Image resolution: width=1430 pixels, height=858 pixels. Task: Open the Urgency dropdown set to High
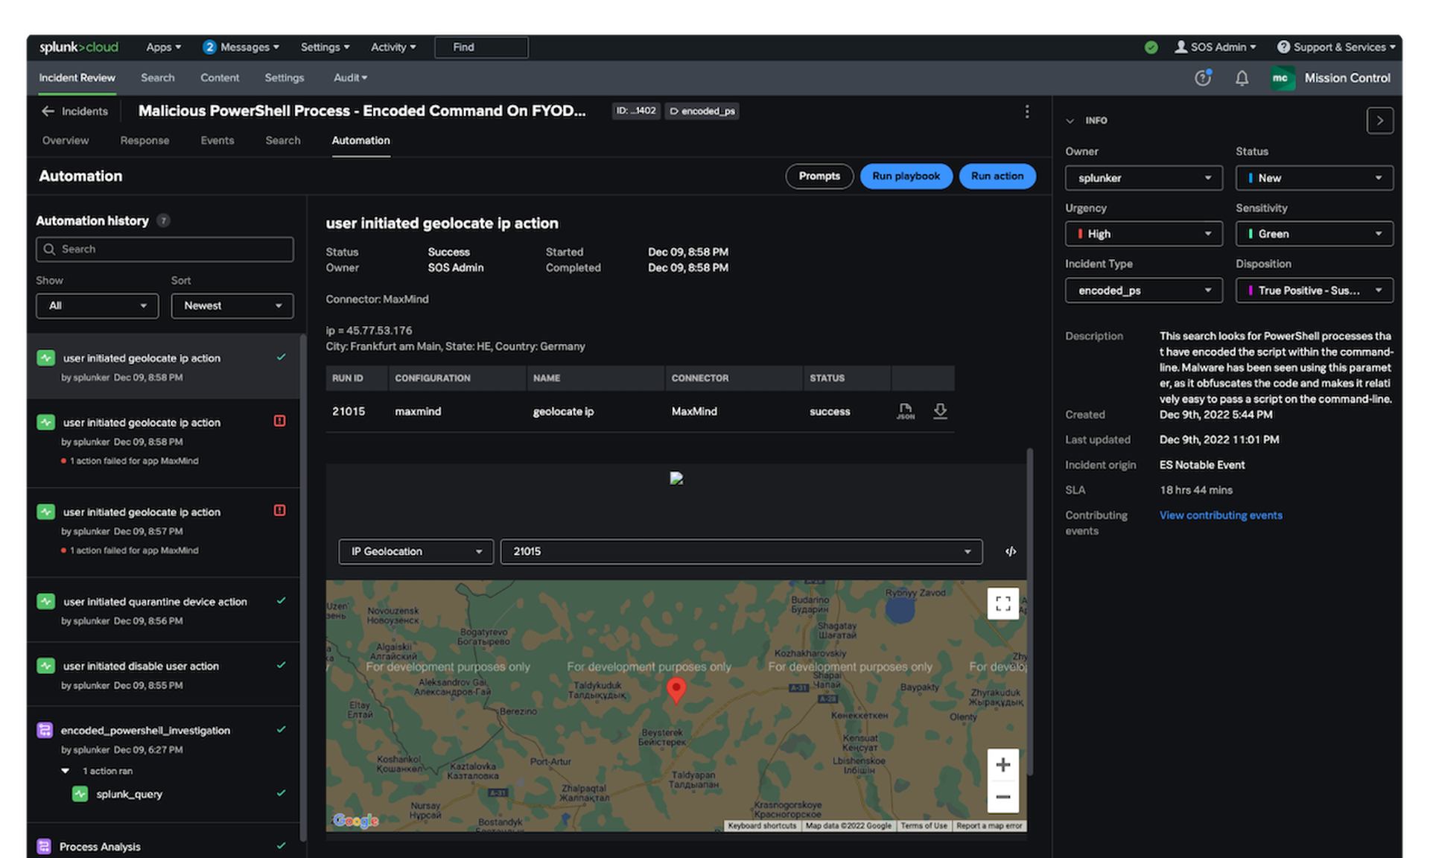point(1143,234)
